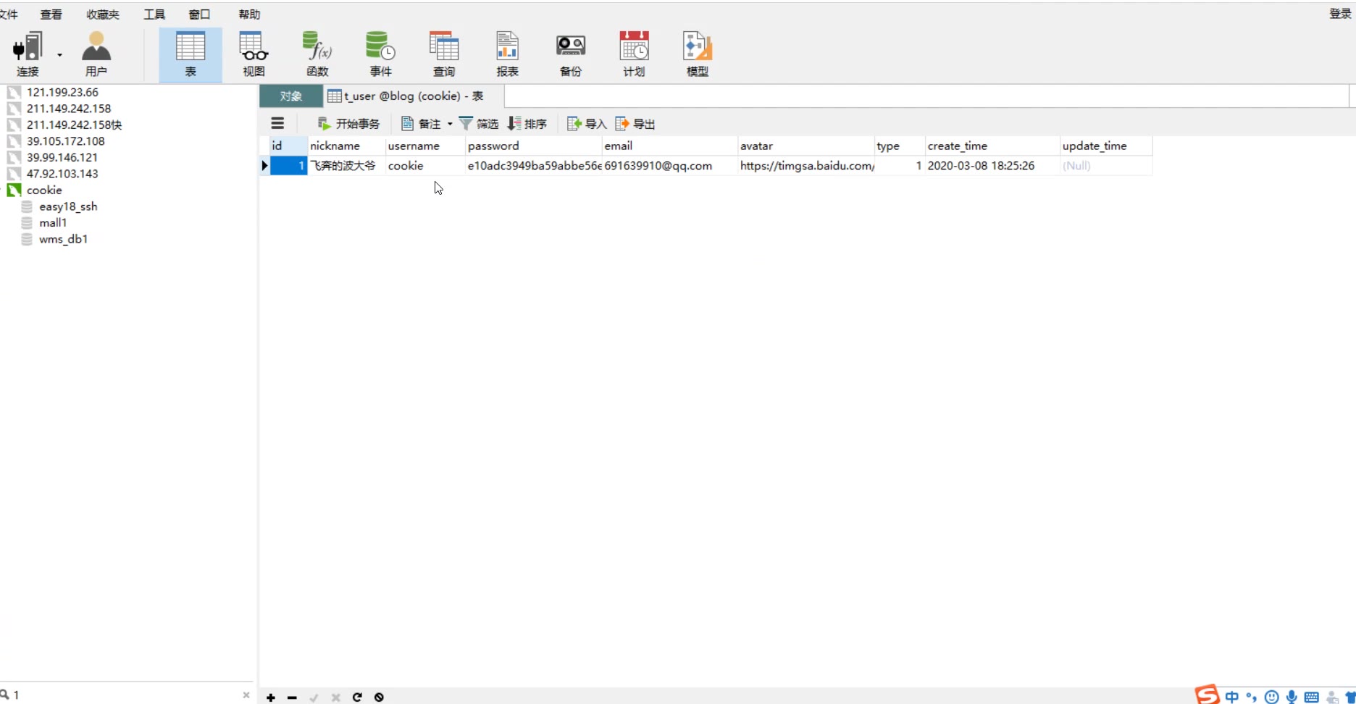Click the create_time column header
This screenshot has width=1356, height=704.
tap(992, 146)
